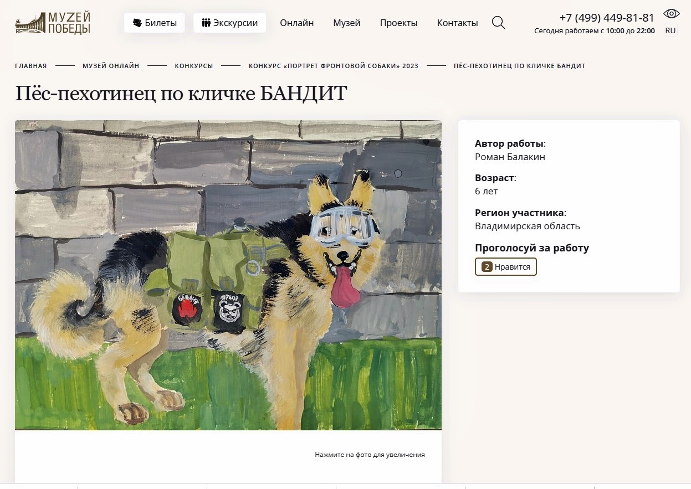Open the Музей menu item
The image size is (691, 489).
tap(347, 23)
